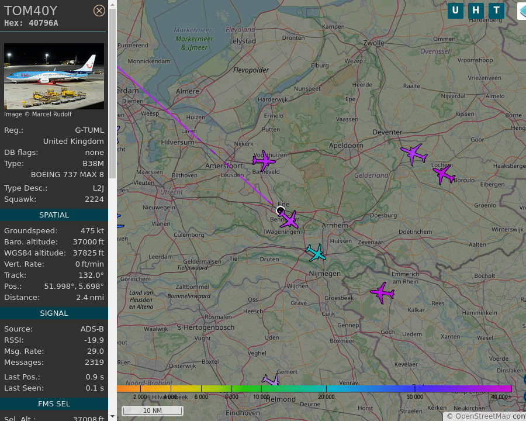
Task: Click the position value 51.998°, 5.698°
Action: 74,287
